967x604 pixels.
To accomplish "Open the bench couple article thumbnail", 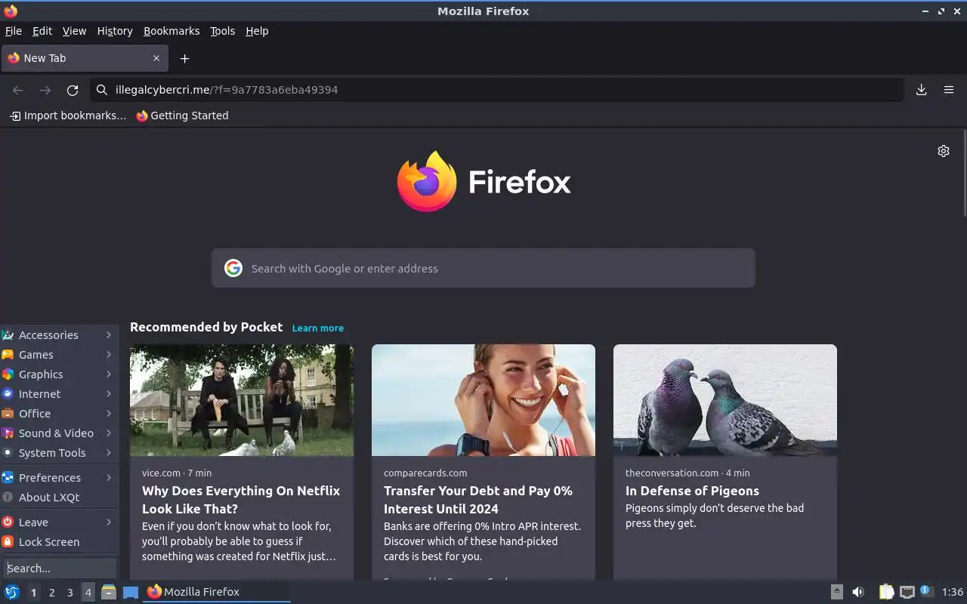I will [x=242, y=400].
